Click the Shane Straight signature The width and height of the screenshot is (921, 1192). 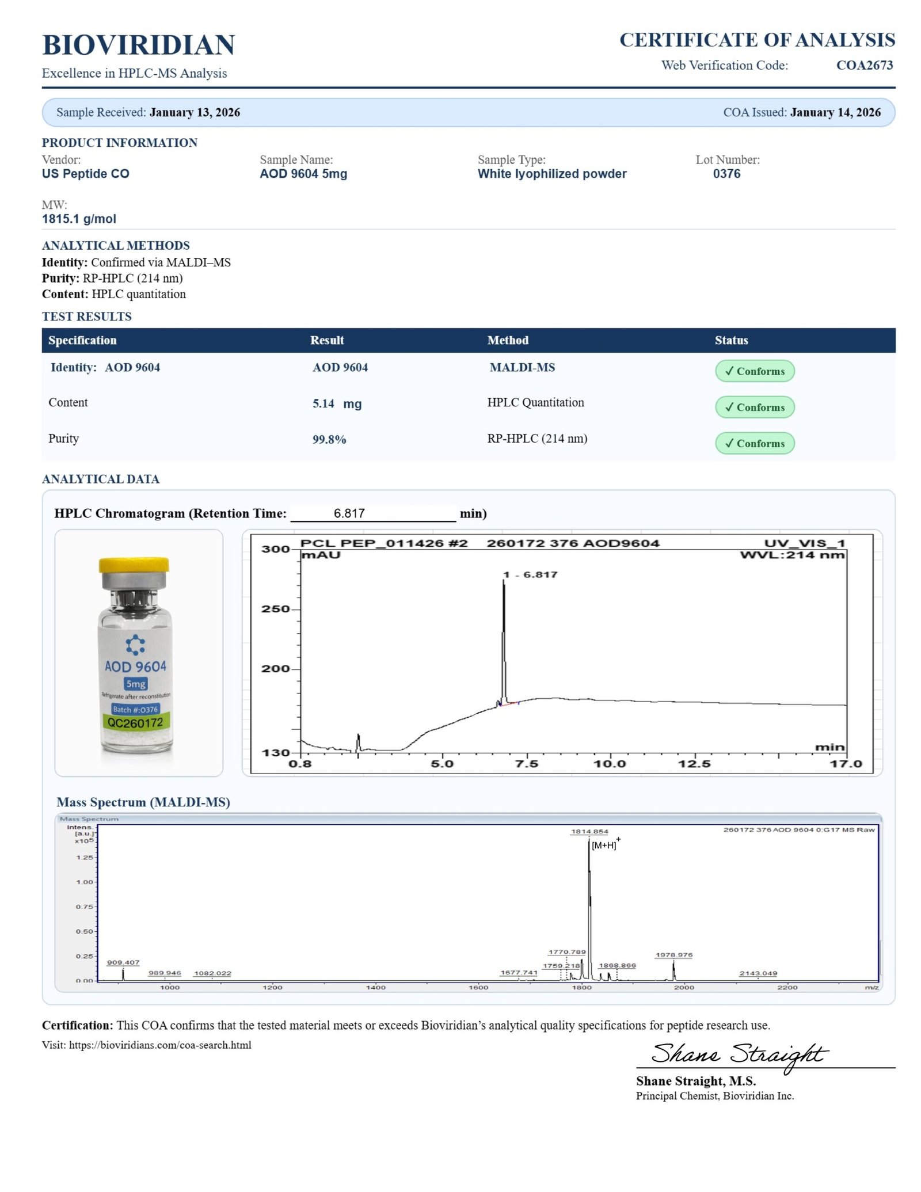(x=739, y=1054)
